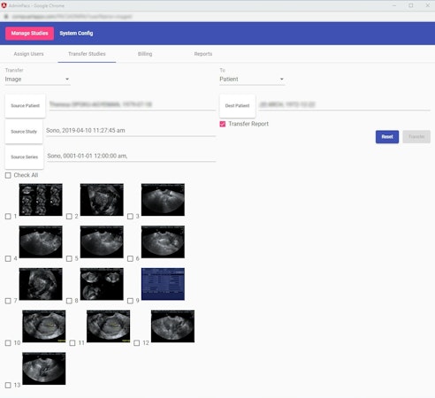Click the Source Series button
This screenshot has height=398, width=435.
point(25,157)
